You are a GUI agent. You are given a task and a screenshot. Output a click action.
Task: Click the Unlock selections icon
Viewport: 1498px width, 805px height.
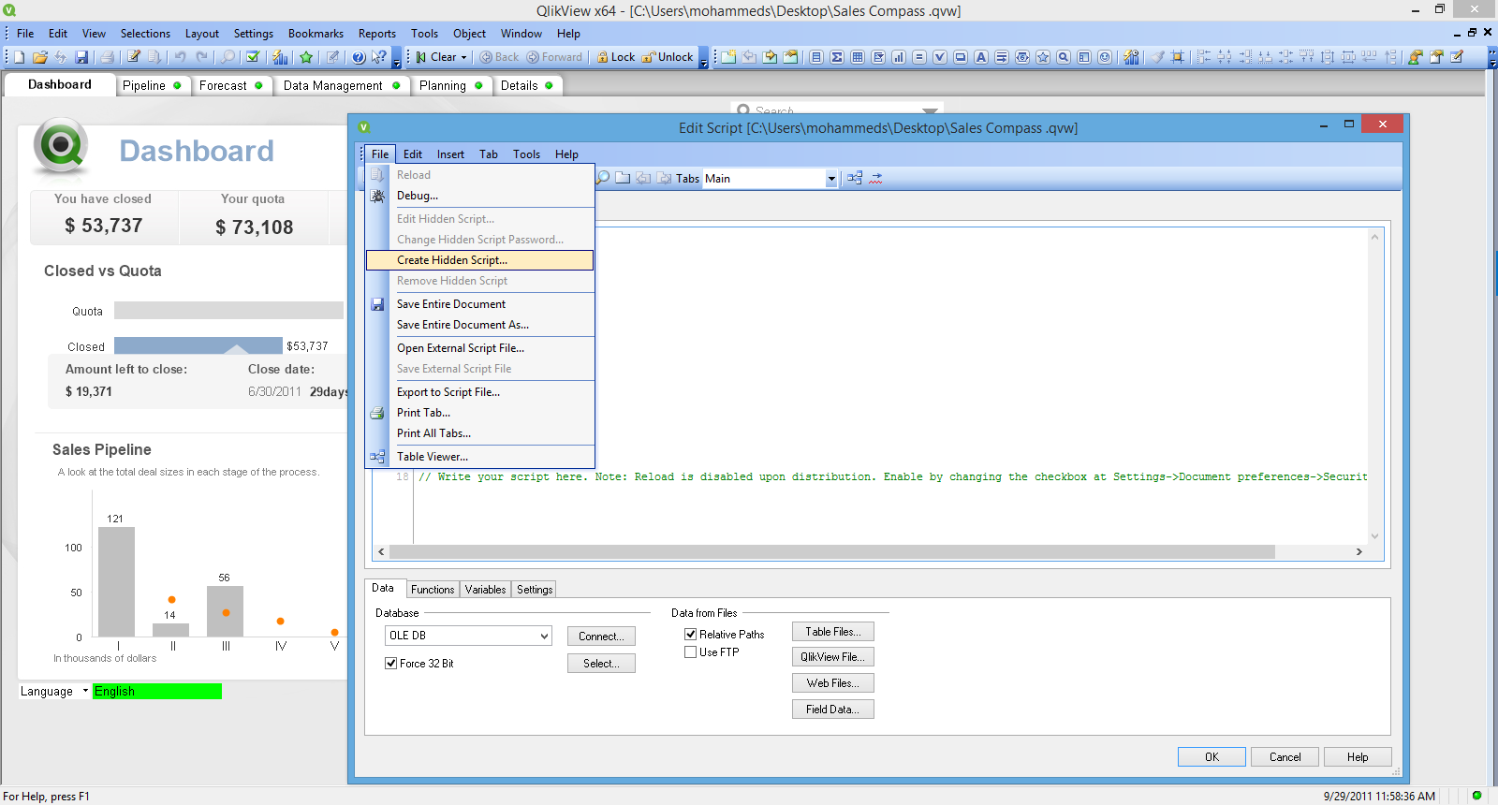pos(648,57)
